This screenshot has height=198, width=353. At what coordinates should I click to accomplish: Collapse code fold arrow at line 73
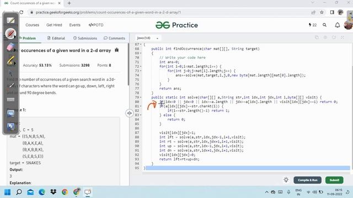pyautogui.click(x=141, y=71)
